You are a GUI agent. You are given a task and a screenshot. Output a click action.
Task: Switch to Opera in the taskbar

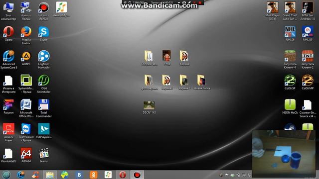[x=123, y=175]
